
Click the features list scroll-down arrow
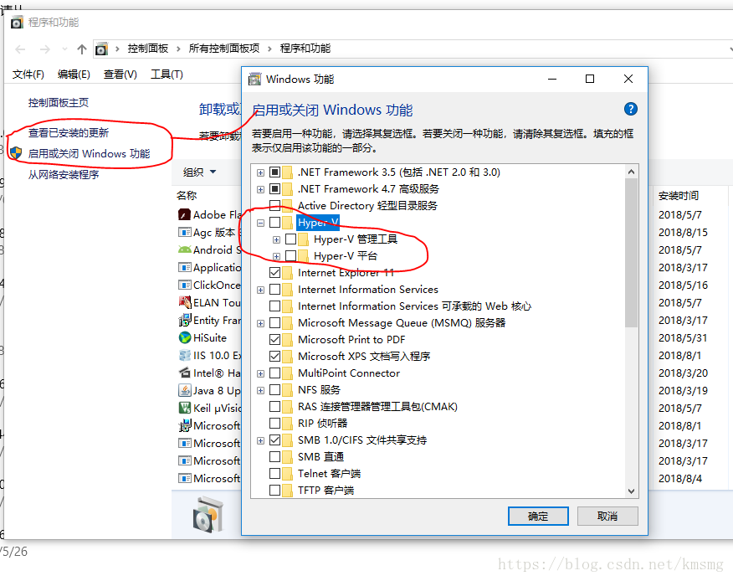click(631, 491)
